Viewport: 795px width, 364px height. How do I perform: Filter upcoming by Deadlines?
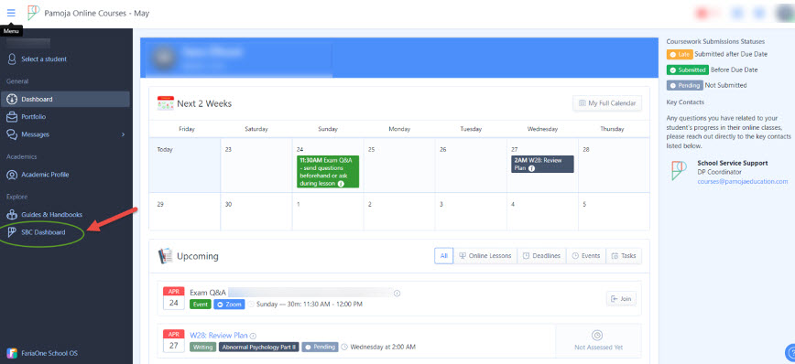click(x=541, y=256)
